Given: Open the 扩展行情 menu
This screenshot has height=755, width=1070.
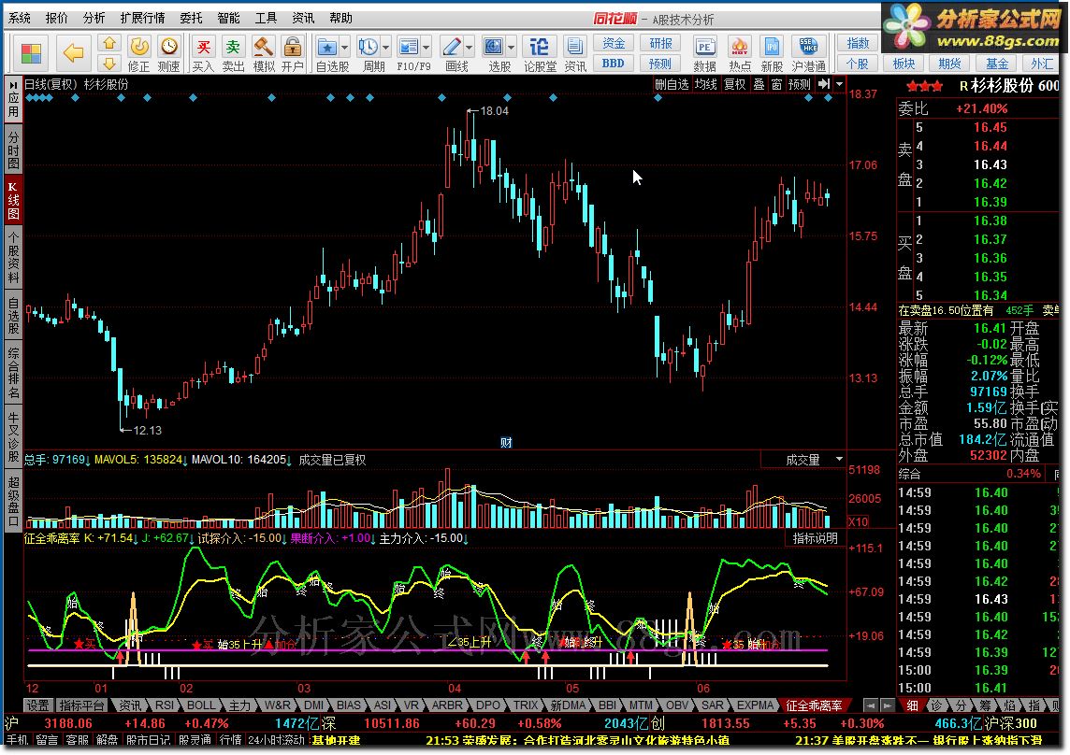Looking at the screenshot, I should 142,19.
